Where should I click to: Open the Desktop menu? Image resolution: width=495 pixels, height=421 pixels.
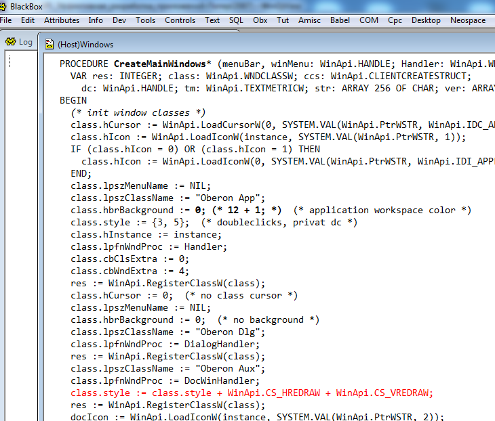pos(426,20)
